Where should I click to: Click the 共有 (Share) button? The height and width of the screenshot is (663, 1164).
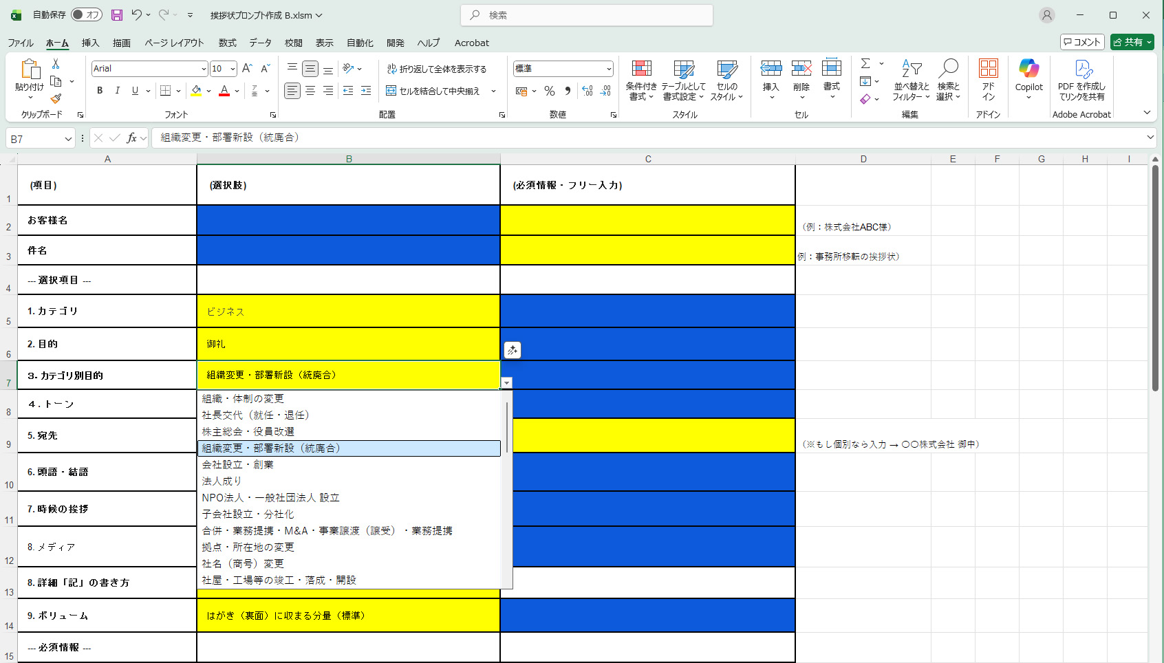(1132, 42)
